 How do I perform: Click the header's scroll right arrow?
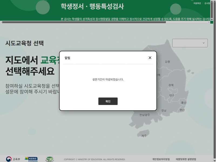209,22
